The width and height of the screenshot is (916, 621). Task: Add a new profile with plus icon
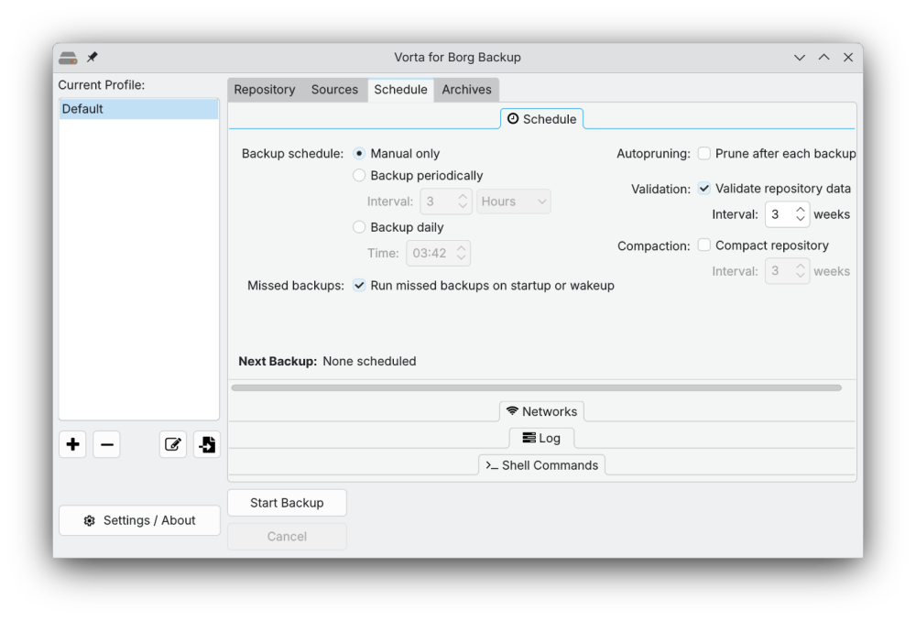pos(72,445)
